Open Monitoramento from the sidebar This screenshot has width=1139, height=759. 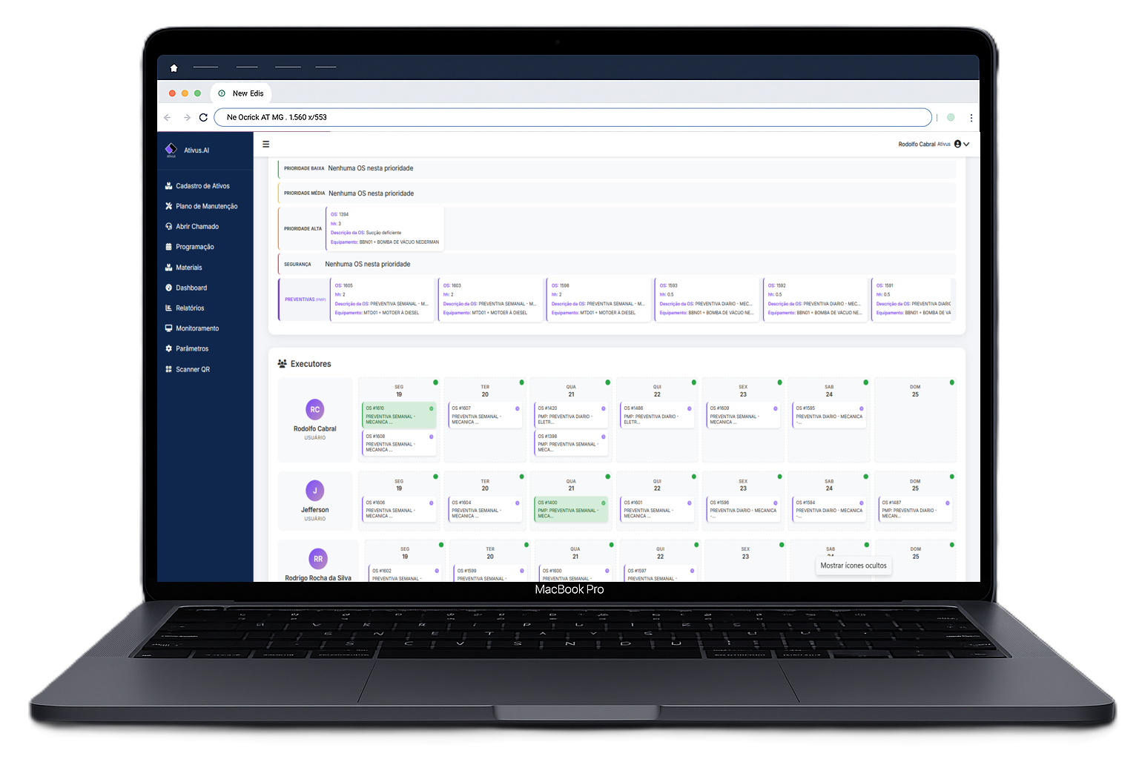(197, 328)
